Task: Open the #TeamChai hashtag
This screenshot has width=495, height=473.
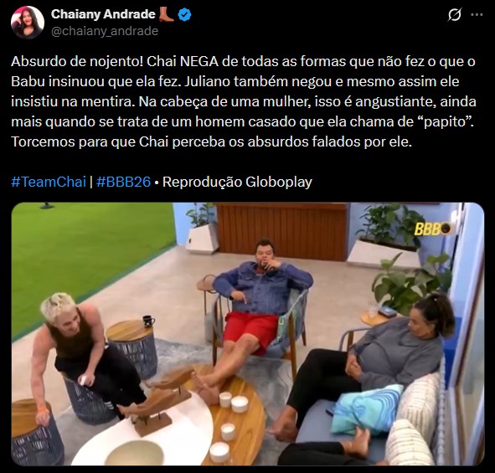Action: point(49,182)
